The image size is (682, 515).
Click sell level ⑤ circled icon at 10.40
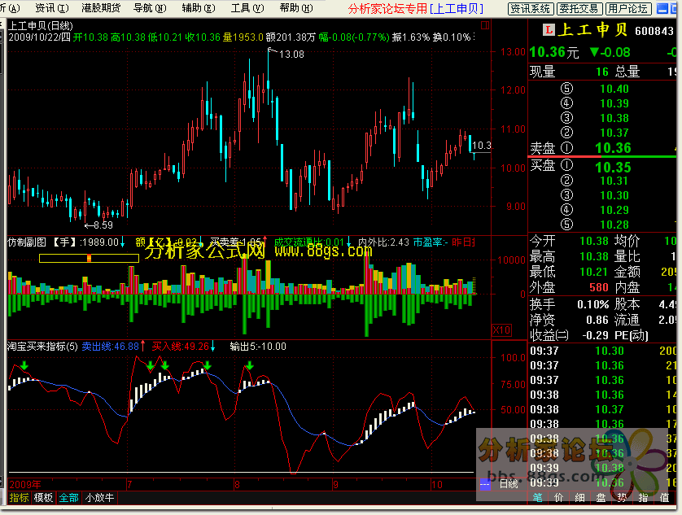566,89
